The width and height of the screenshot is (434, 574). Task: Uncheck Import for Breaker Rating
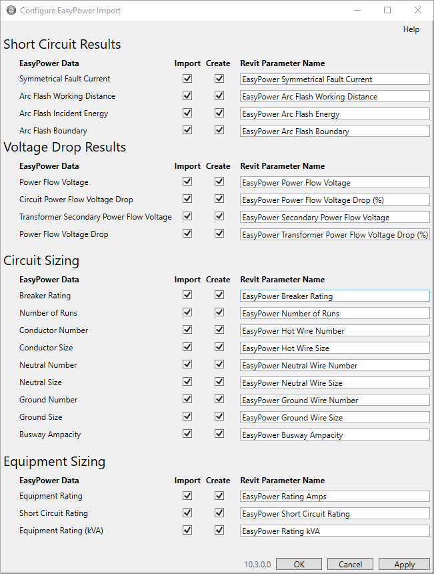pos(187,295)
